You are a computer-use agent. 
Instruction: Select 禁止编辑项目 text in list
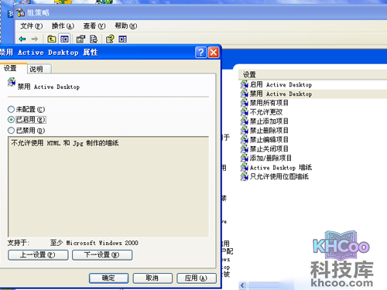coord(269,140)
